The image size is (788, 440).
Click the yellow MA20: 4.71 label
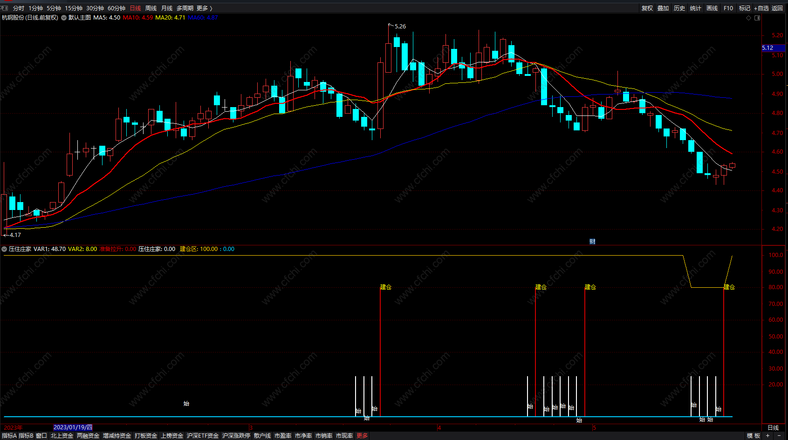[170, 18]
